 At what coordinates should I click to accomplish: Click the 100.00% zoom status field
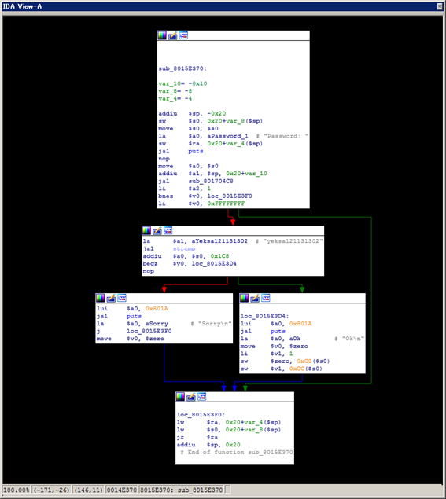click(x=16, y=490)
